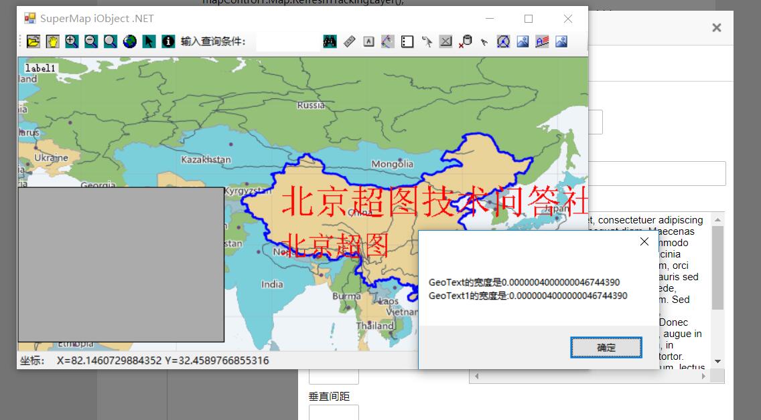Click 确定 button in message dialog
This screenshot has width=761, height=420.
[606, 348]
